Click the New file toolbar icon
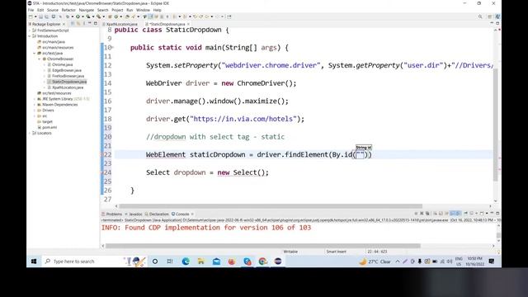Viewport: 528px width, 297px height. pos(31,16)
